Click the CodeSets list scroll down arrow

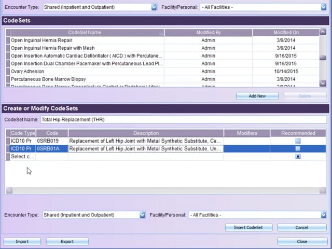pos(323,83)
